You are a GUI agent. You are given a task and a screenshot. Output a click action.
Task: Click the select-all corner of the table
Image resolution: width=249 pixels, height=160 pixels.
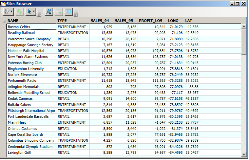pyautogui.click(x=4, y=21)
